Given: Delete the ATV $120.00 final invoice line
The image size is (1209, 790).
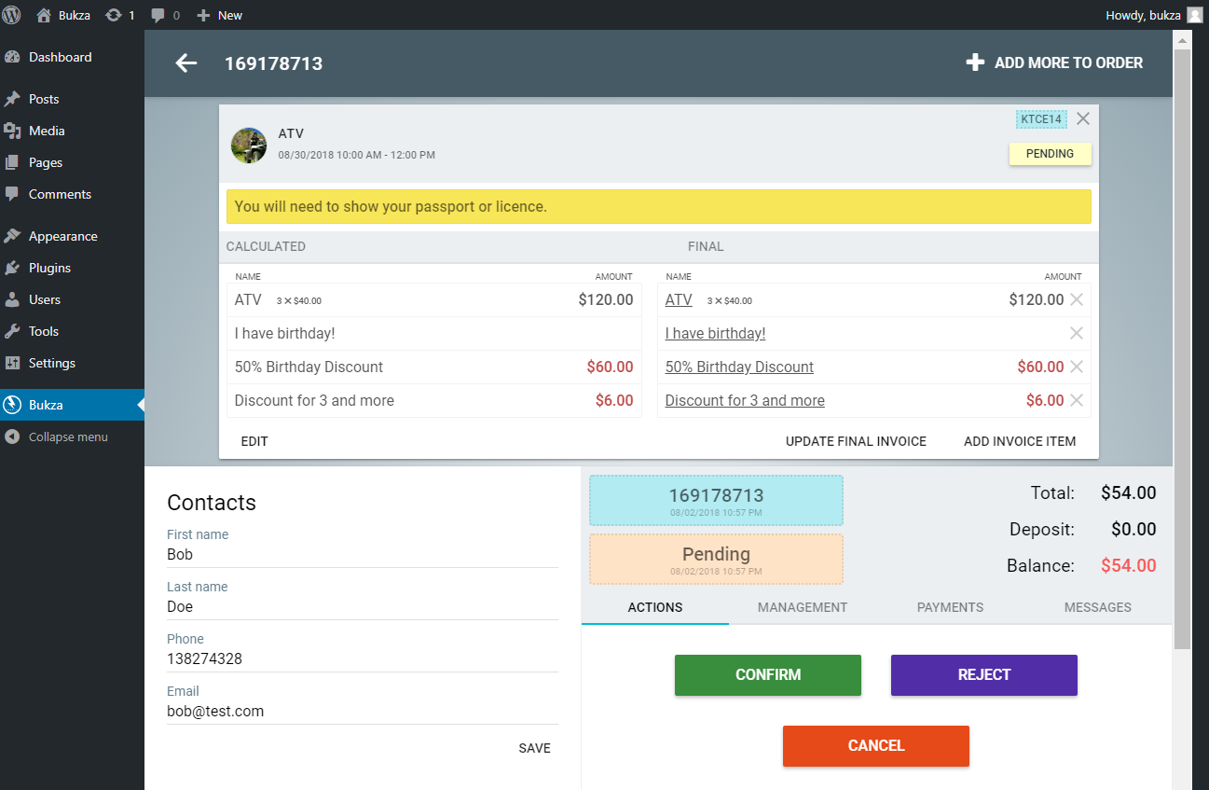Looking at the screenshot, I should [x=1077, y=300].
